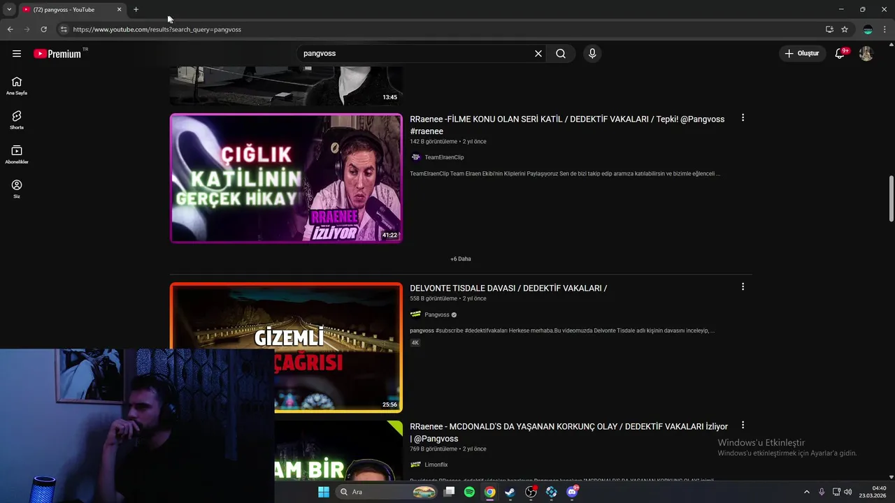This screenshot has height=503, width=895.
Task: Open the volume control in tray
Action: pyautogui.click(x=848, y=492)
